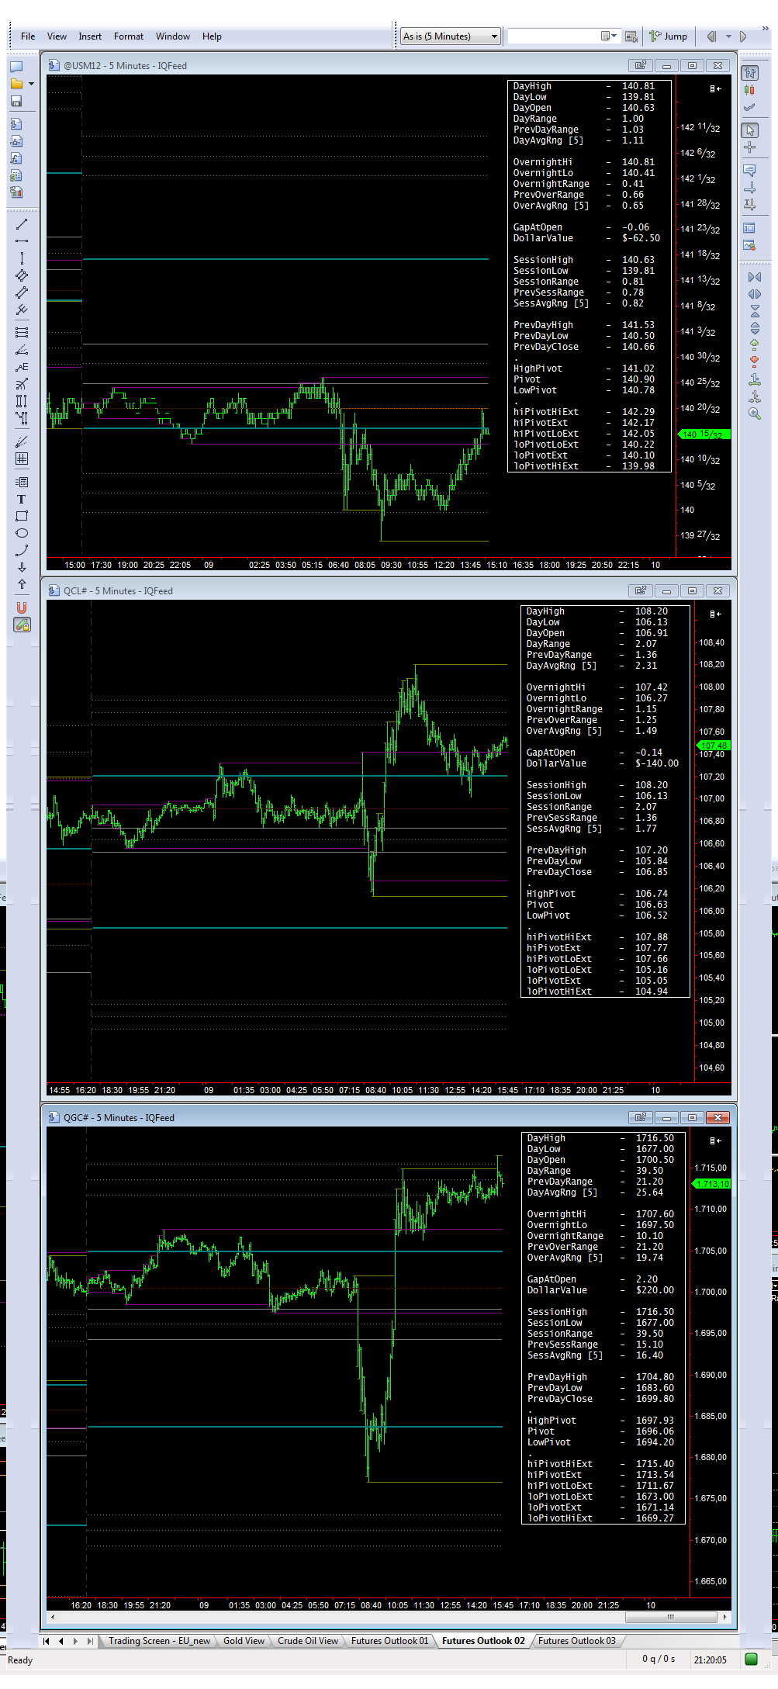Click the compress bar spacing icon
The width and height of the screenshot is (778, 1689).
pos(755,277)
